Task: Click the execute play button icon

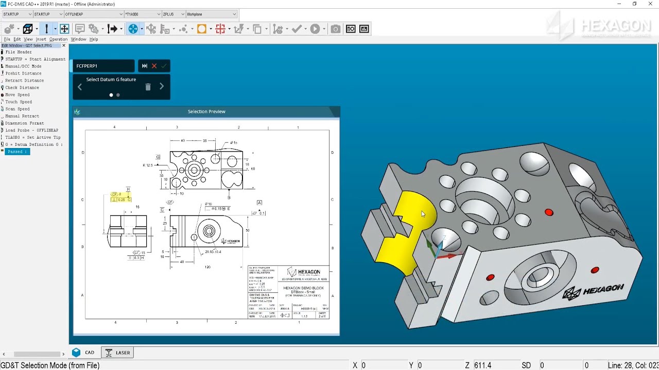Action: tap(315, 29)
